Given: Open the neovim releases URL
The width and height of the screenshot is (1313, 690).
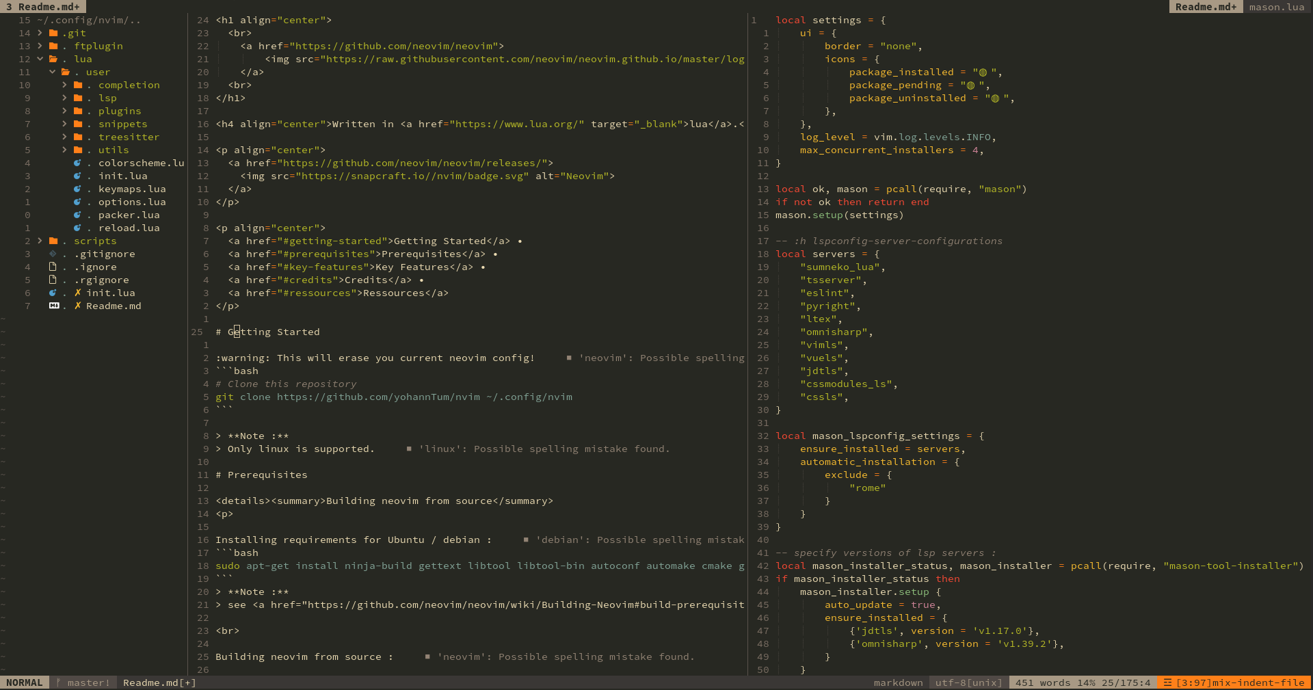Looking at the screenshot, I should coord(412,163).
